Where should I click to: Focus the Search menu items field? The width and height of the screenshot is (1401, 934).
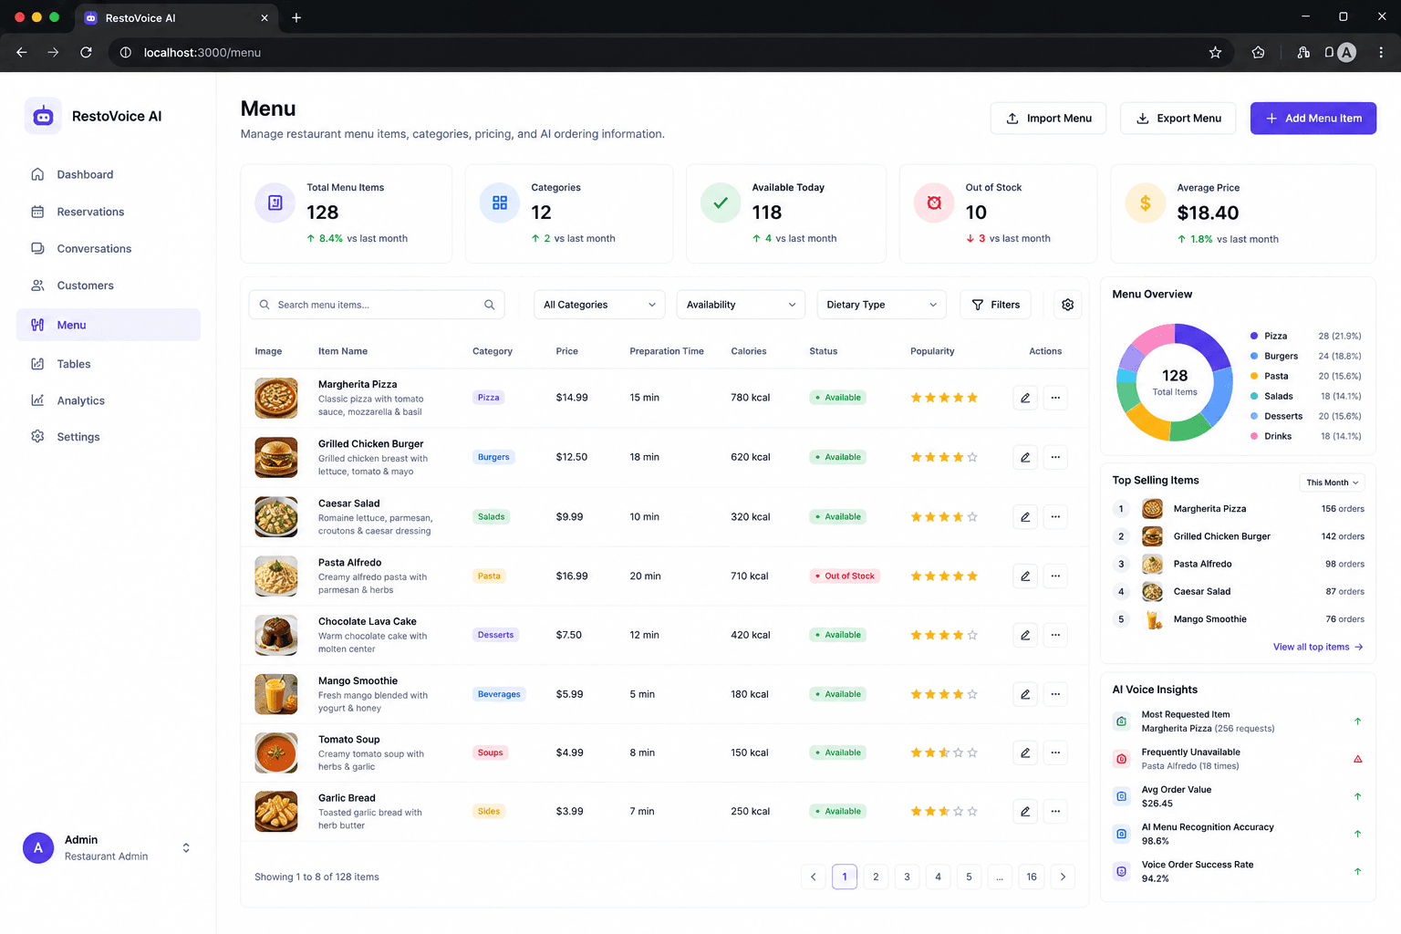[377, 305]
